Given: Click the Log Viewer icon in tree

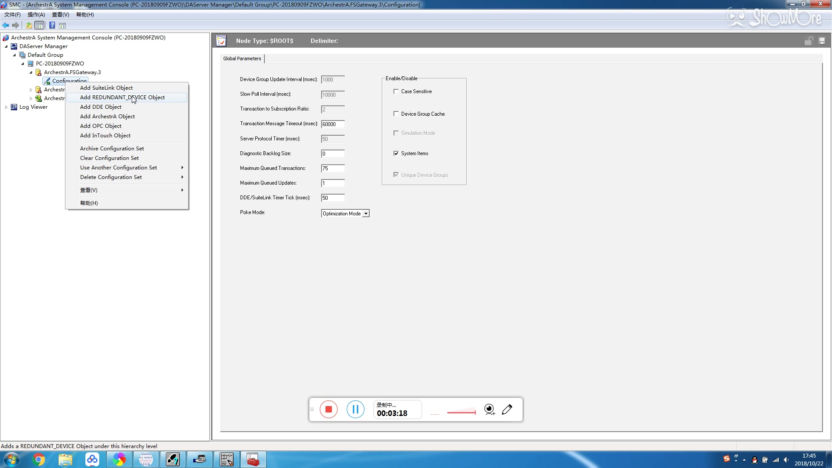Looking at the screenshot, I should click(x=15, y=107).
